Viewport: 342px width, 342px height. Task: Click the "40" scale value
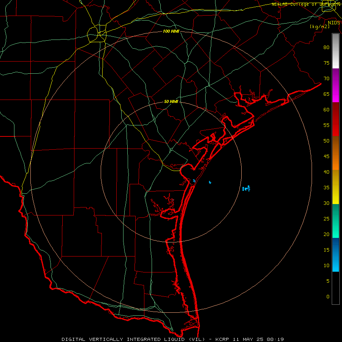(326, 172)
